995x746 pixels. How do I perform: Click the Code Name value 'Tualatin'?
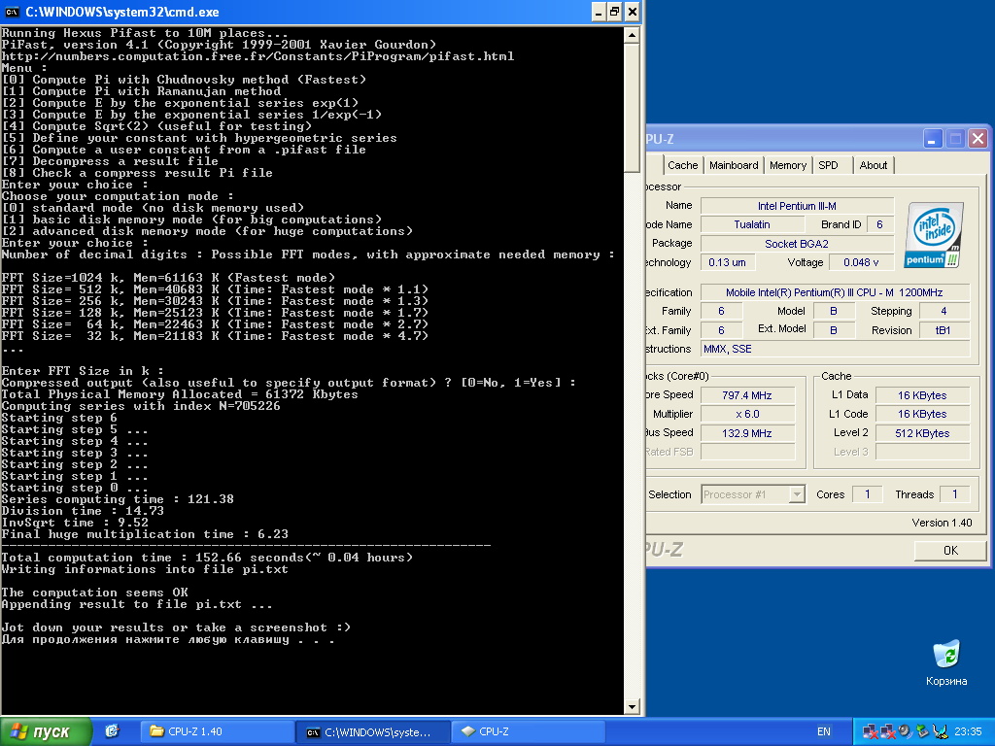(x=752, y=224)
